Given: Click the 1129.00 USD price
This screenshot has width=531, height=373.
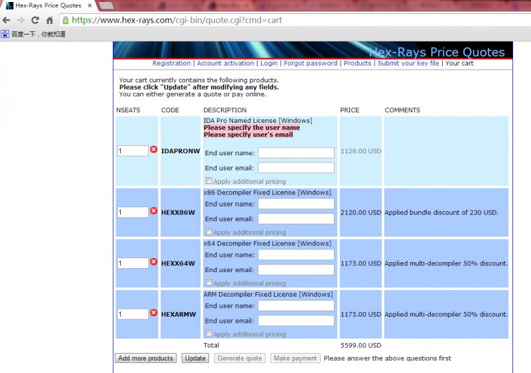Looking at the screenshot, I should 360,151.
